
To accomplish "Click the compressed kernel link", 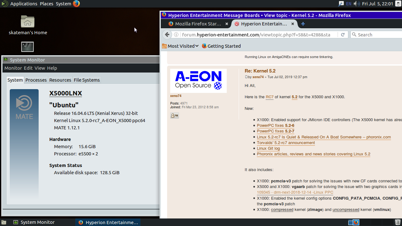I will click(282, 210).
